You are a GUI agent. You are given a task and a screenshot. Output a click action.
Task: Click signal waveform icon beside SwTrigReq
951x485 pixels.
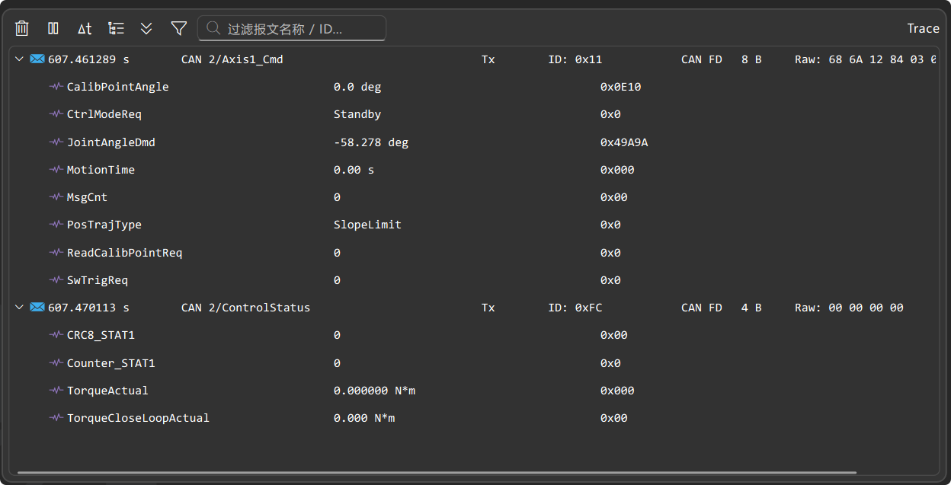point(56,280)
